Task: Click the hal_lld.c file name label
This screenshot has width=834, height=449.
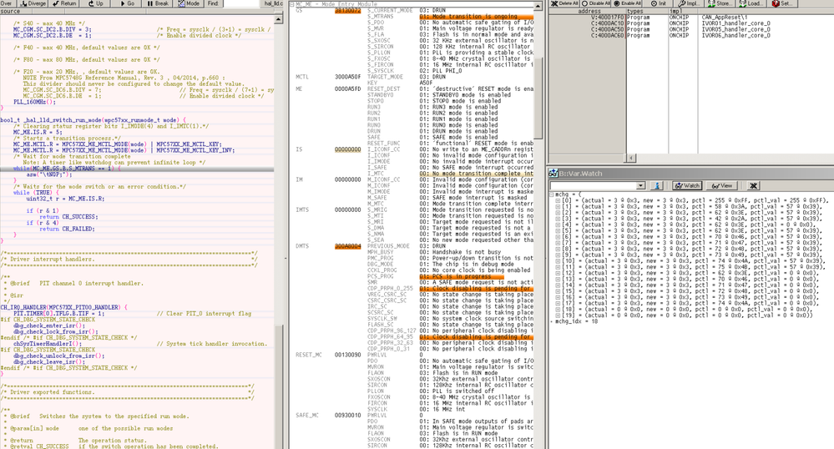Action: point(273,3)
